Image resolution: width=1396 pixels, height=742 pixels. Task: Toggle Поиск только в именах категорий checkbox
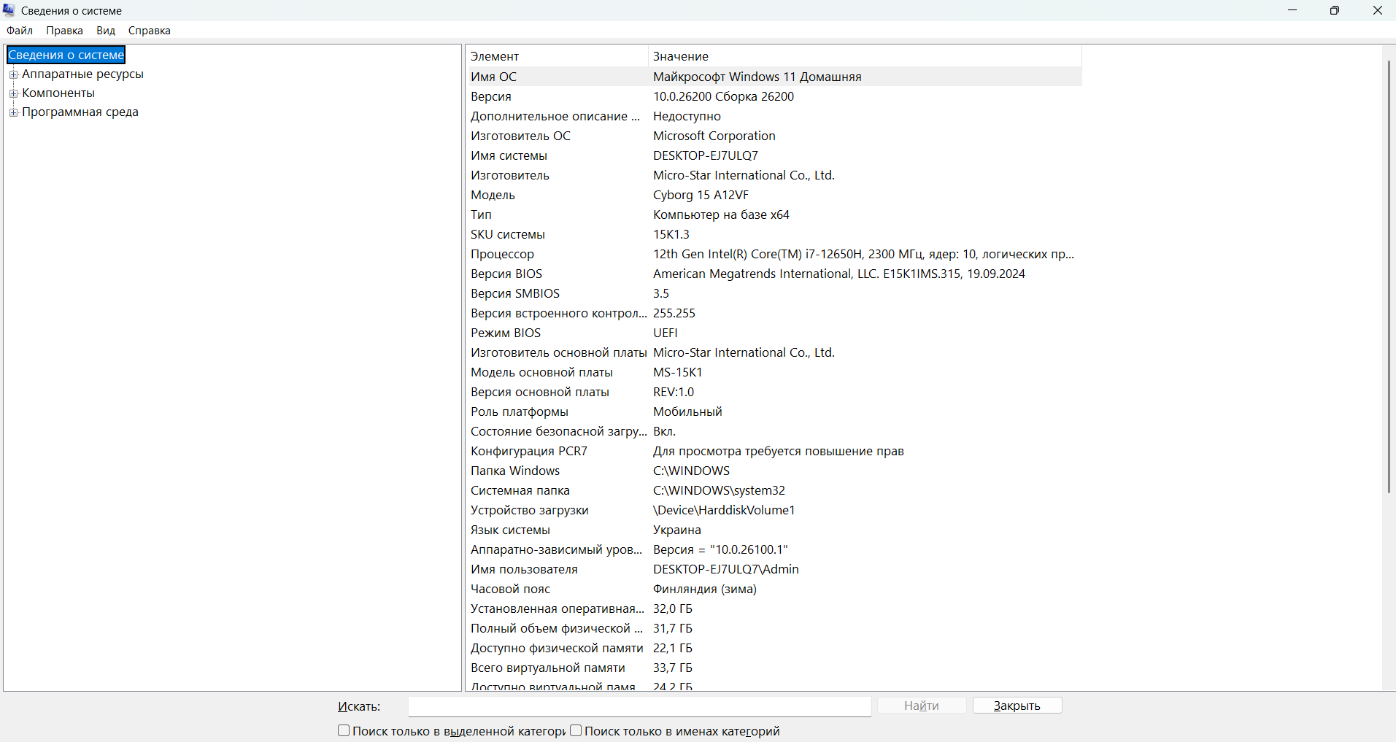click(x=576, y=730)
